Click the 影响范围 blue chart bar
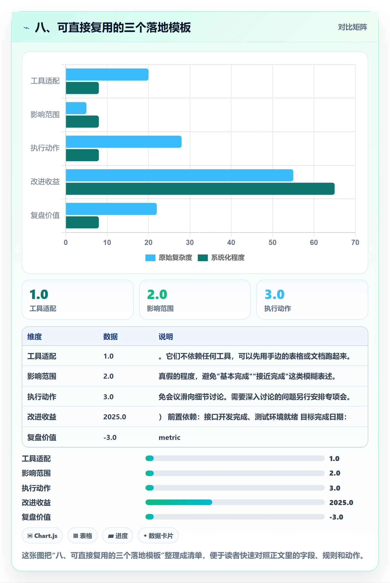 click(76, 108)
